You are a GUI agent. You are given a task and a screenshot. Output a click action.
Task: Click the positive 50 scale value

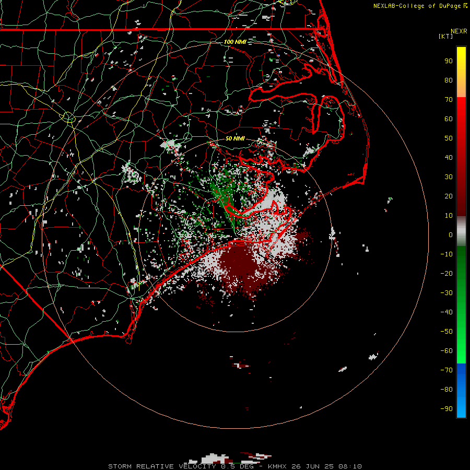coord(449,138)
